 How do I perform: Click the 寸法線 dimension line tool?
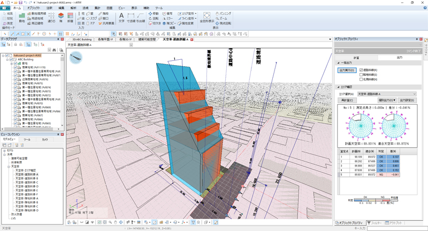coord(131,18)
